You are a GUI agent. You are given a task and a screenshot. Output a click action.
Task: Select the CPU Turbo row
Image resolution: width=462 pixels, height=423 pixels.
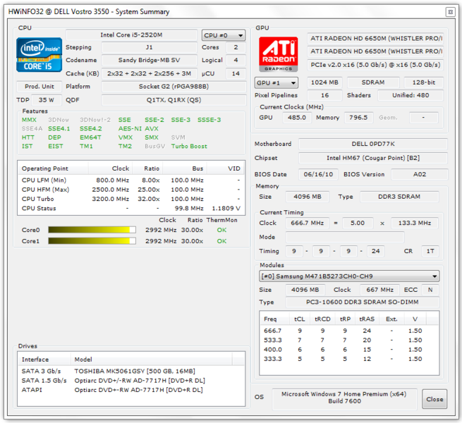coord(131,199)
